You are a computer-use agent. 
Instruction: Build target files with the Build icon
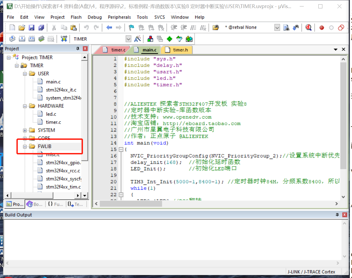[22, 39]
